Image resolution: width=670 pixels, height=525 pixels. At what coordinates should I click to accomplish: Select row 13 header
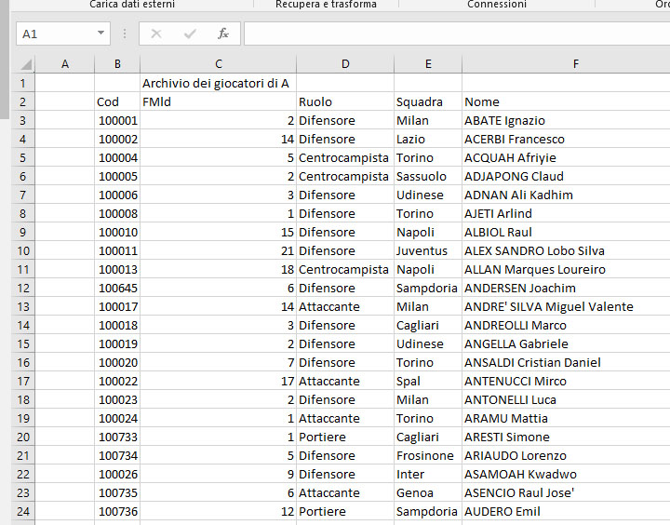pyautogui.click(x=22, y=306)
